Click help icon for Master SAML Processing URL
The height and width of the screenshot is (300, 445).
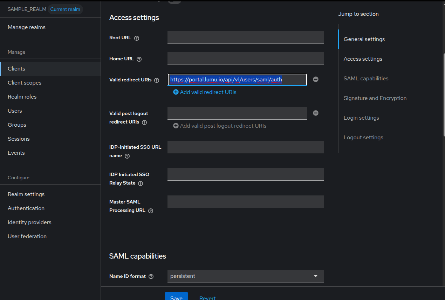(151, 211)
